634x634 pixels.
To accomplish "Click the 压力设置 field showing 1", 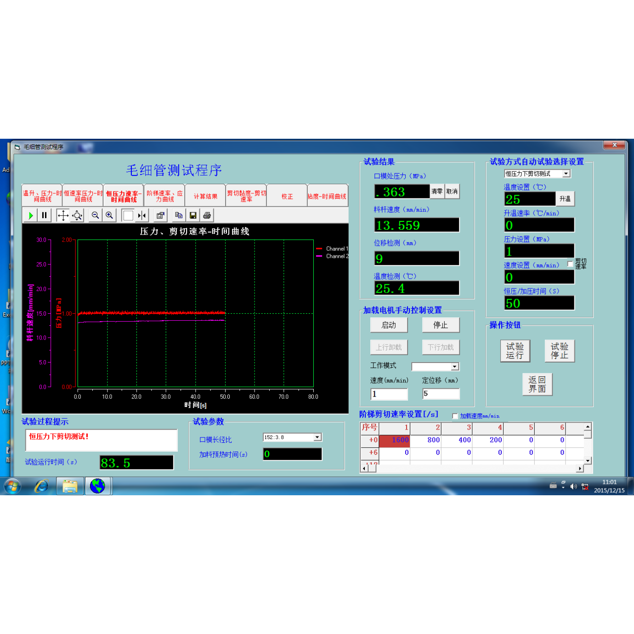I will pos(539,251).
